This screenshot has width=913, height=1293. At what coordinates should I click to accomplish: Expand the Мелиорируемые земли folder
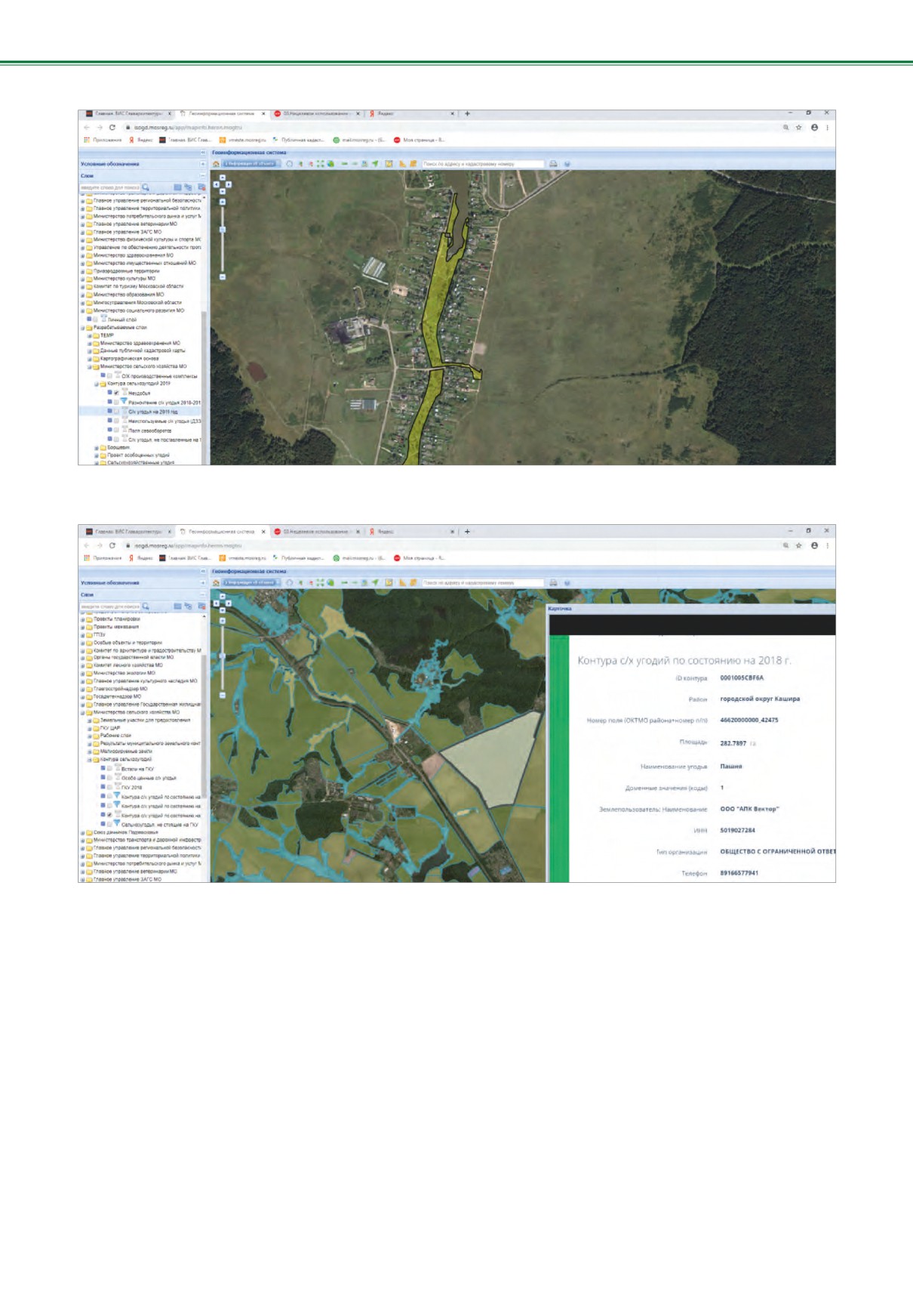(x=89, y=751)
